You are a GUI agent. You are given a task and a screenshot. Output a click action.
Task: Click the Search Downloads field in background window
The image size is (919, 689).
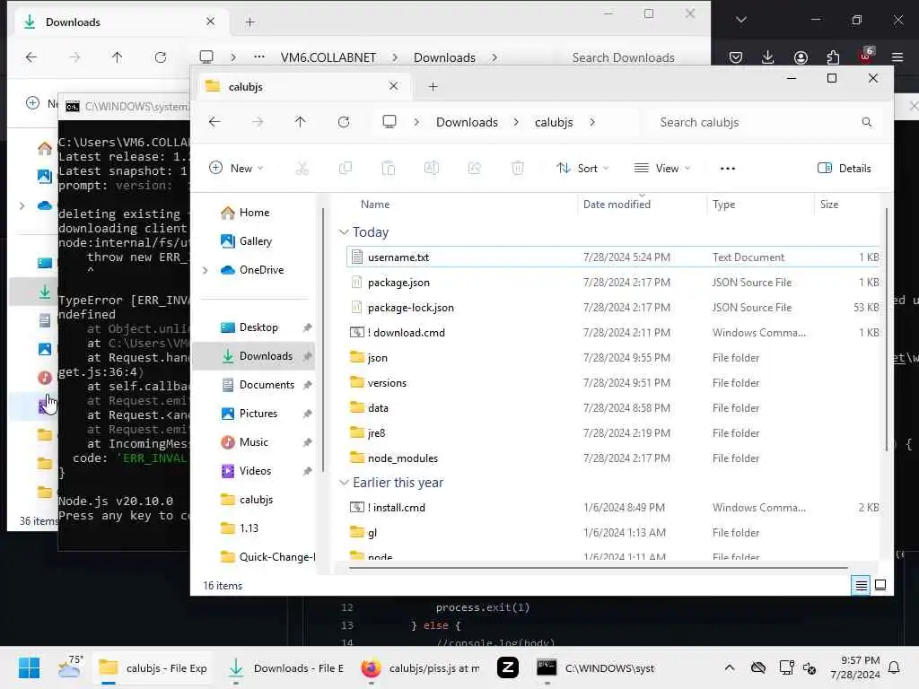(623, 57)
